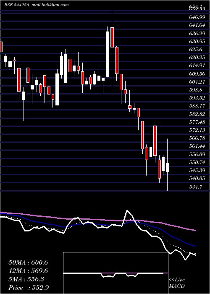Select the 646.99 price axis label
The width and height of the screenshot is (210, 294).
click(x=197, y=17)
